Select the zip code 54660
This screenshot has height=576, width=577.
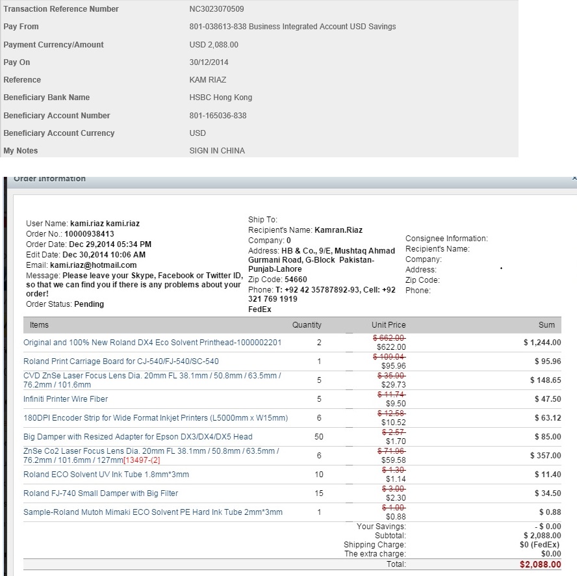(296, 280)
